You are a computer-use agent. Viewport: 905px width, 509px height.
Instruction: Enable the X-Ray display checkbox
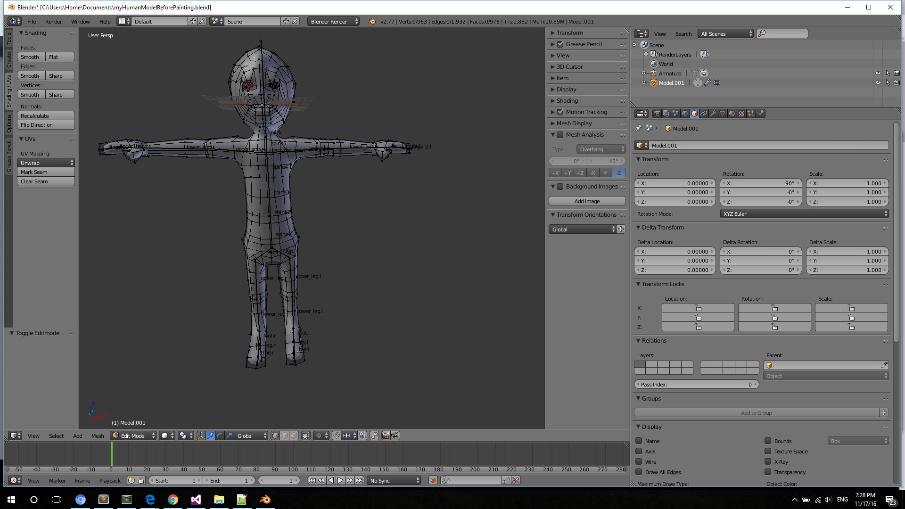click(768, 462)
